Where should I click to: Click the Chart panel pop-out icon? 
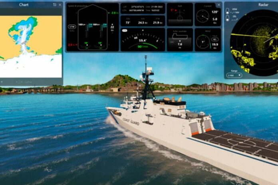click(54, 5)
